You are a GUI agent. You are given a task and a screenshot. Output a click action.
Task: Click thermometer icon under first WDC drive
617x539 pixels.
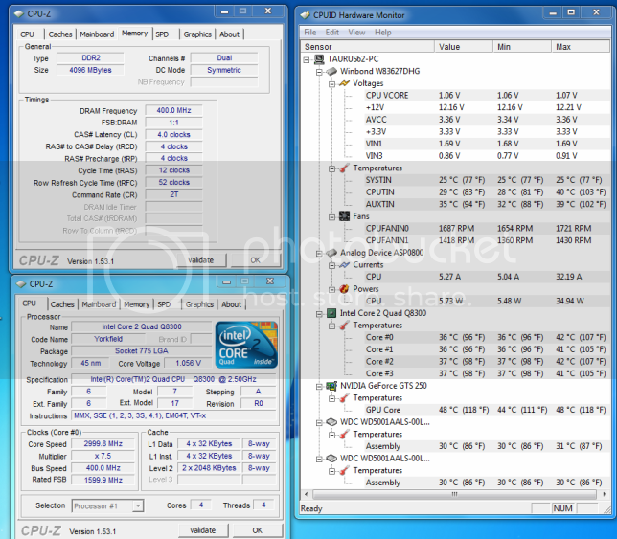point(344,434)
